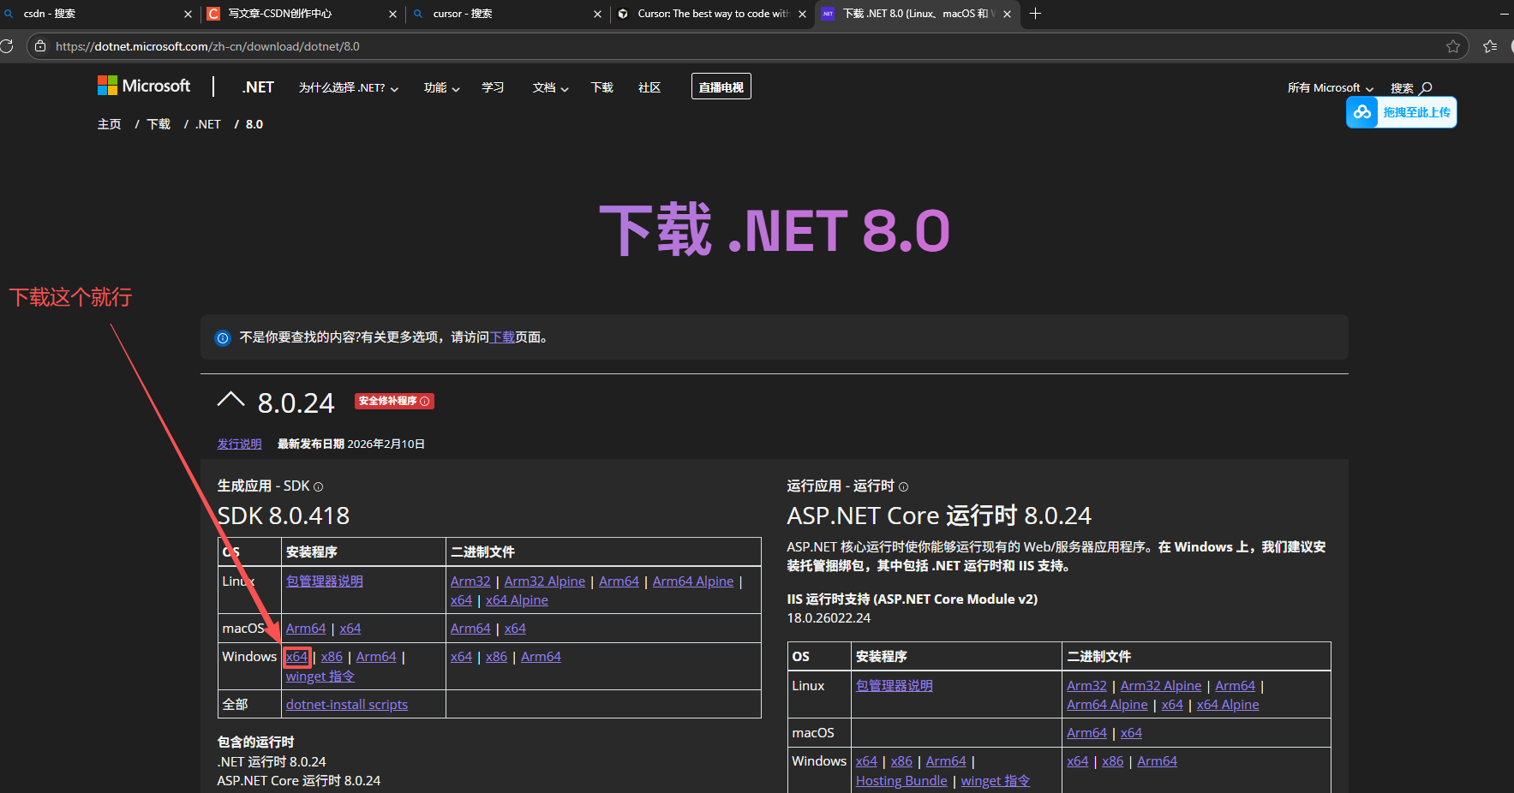Open the 发行说明 link
The width and height of the screenshot is (1514, 793).
239,444
